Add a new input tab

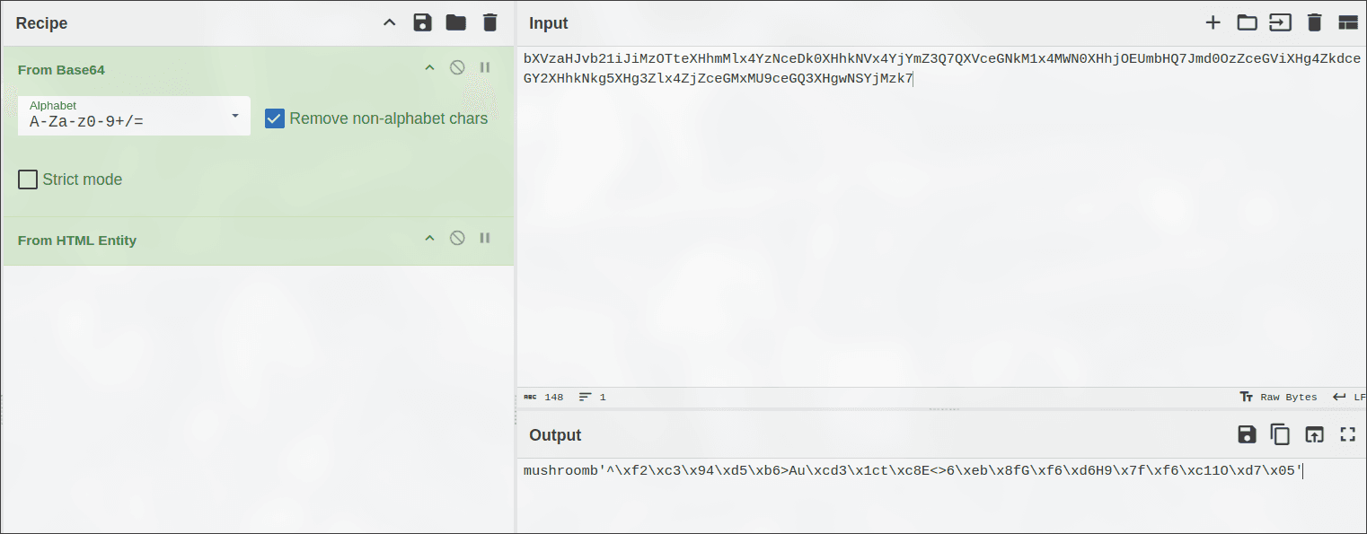[x=1213, y=22]
